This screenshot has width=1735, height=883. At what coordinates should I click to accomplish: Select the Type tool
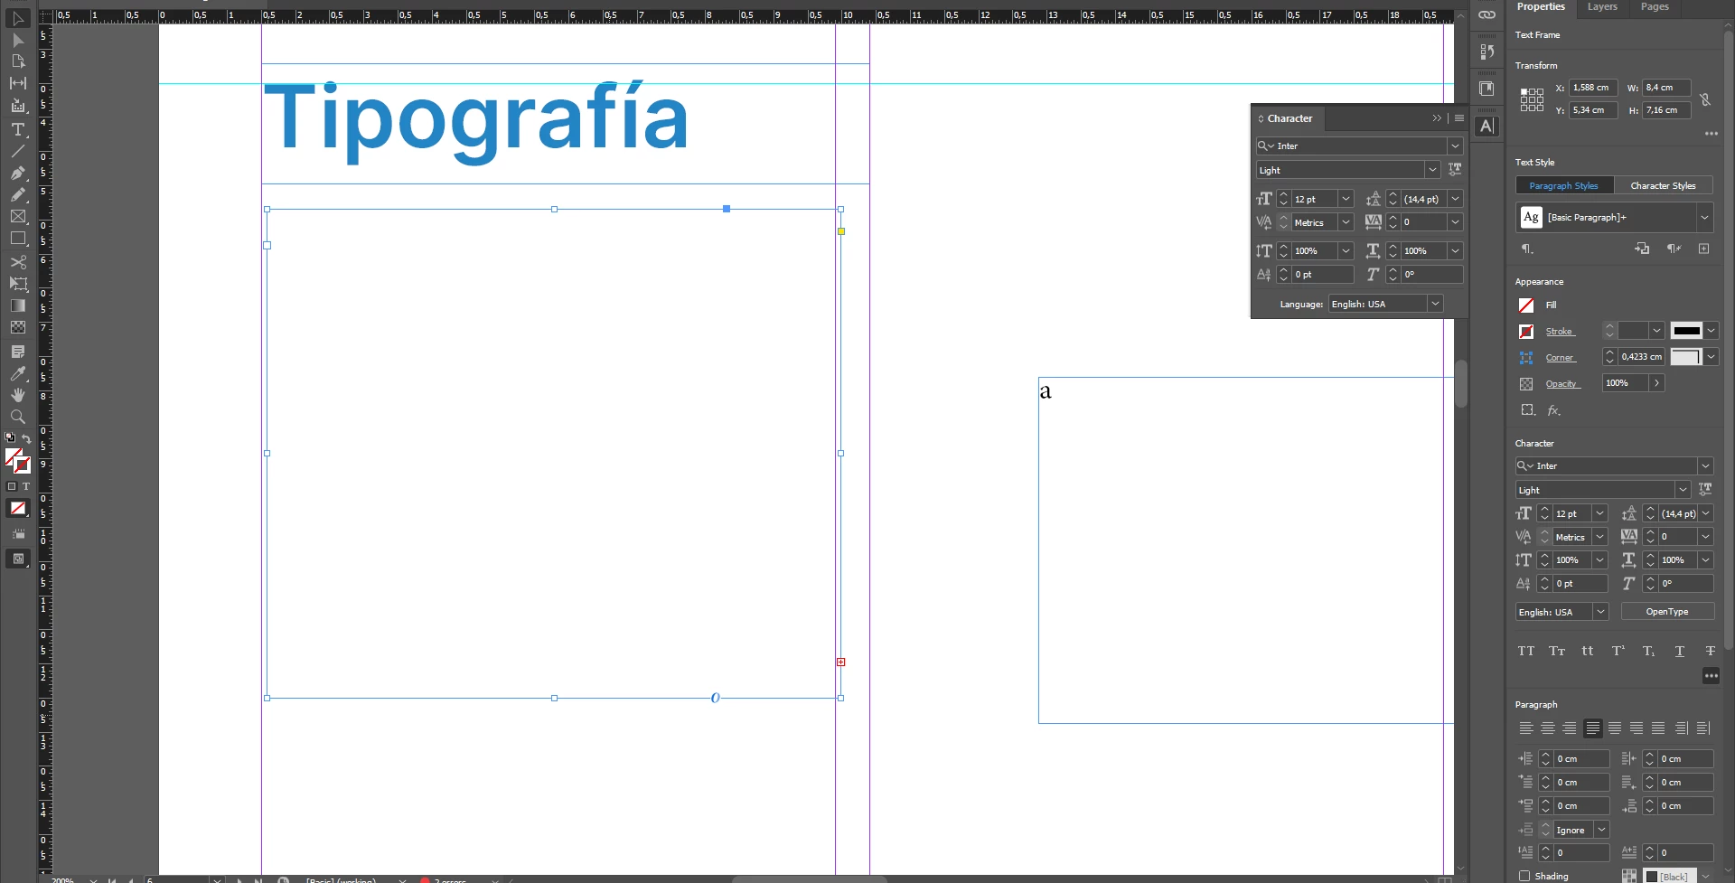[17, 129]
